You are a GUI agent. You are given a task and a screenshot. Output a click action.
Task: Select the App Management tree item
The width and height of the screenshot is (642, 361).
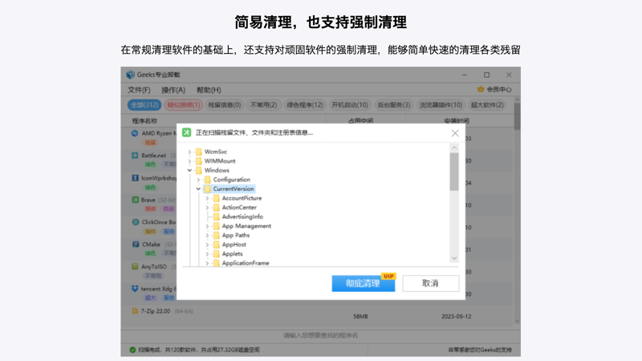pyautogui.click(x=246, y=226)
